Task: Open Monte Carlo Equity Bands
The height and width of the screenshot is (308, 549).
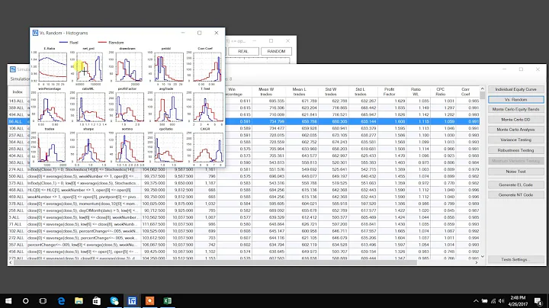Action: [515, 109]
